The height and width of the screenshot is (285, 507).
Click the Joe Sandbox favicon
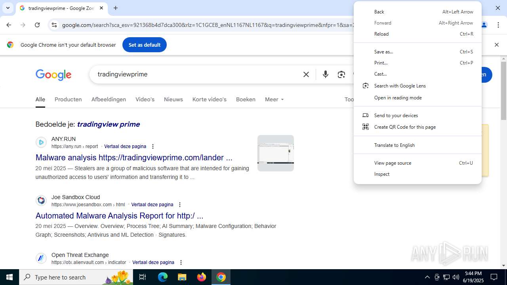[41, 200]
